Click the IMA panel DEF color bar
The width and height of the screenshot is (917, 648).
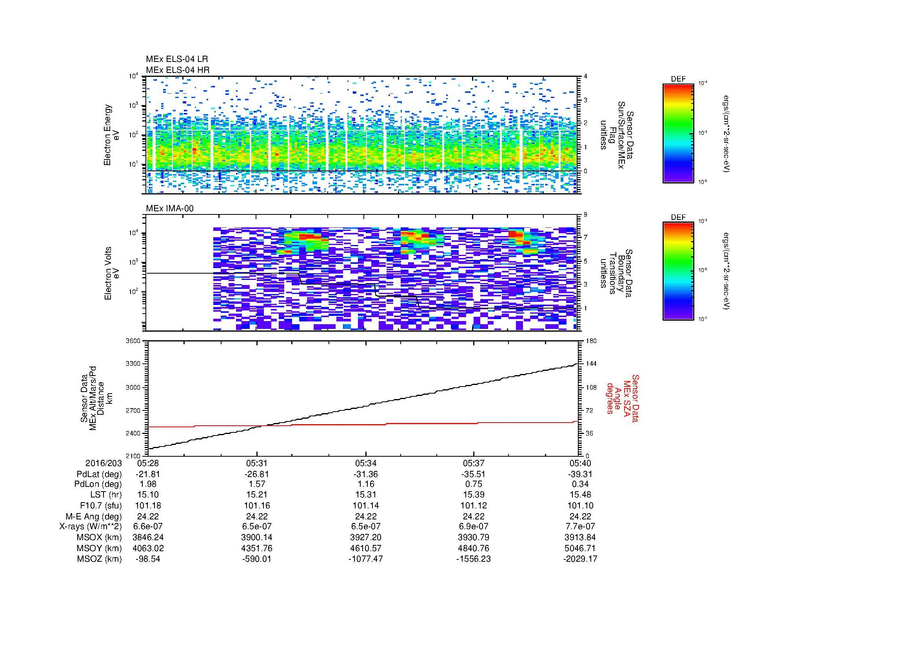point(678,272)
